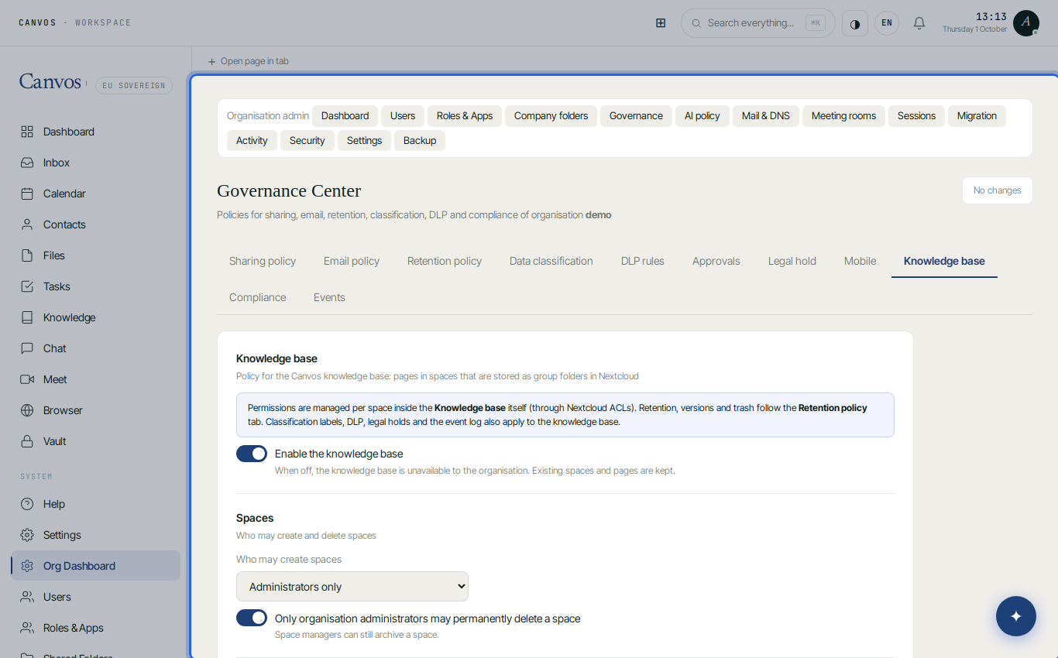This screenshot has height=658, width=1058.
Task: Switch to the Email policy tab
Action: pyautogui.click(x=352, y=261)
